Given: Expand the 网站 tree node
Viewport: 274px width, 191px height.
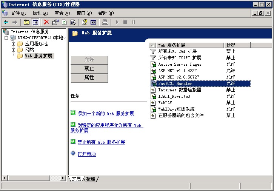Looking at the screenshot, I should (13, 50).
